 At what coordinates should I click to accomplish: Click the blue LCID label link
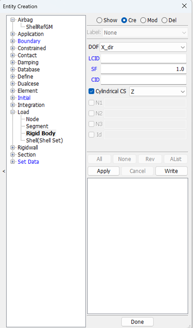pos(94,58)
